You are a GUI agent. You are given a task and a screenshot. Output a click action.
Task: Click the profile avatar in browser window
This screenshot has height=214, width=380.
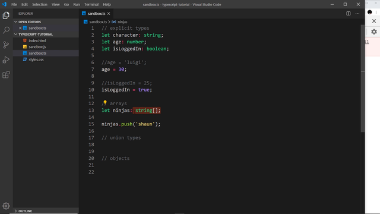pos(369,12)
